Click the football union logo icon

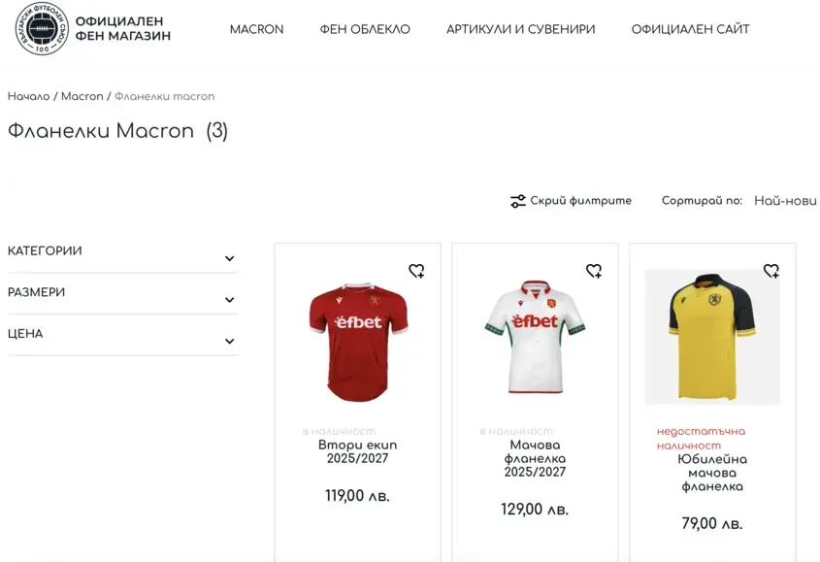42,29
